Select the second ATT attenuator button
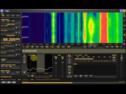Screen dimensions: 126x94 (x=8, y=16)
